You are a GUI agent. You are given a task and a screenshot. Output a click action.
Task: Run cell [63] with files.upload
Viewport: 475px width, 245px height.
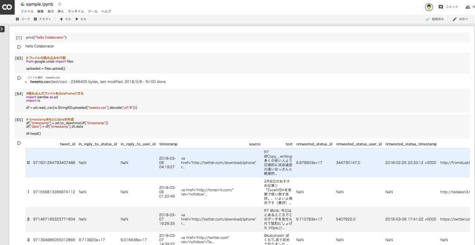19,58
